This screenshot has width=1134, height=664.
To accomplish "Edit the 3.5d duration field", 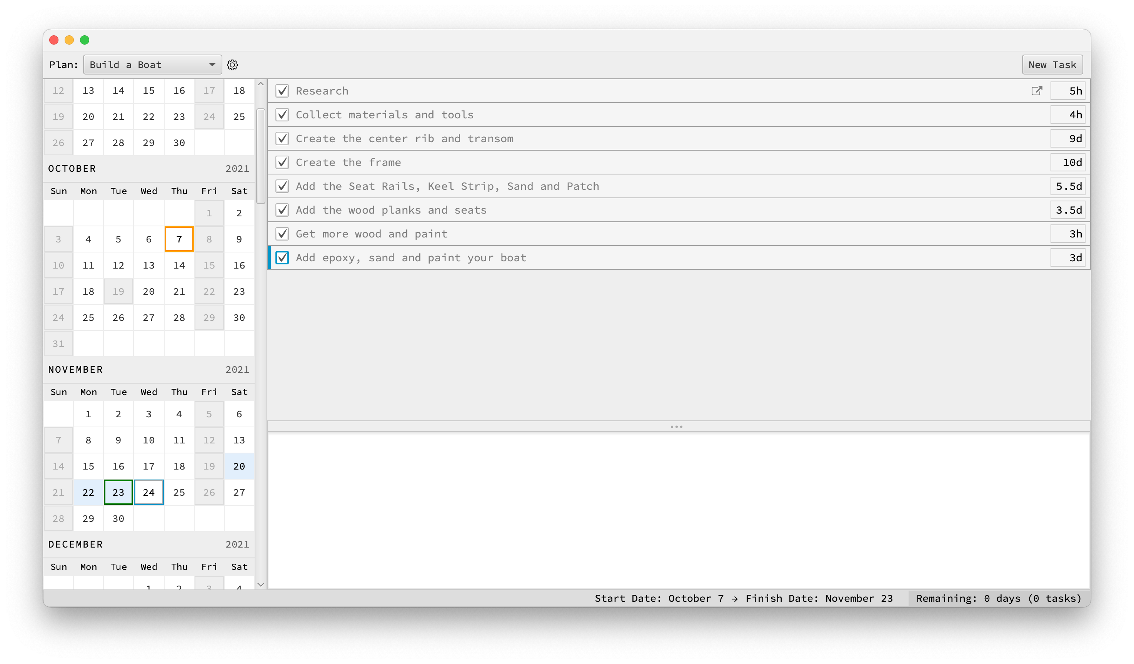I will [x=1067, y=210].
